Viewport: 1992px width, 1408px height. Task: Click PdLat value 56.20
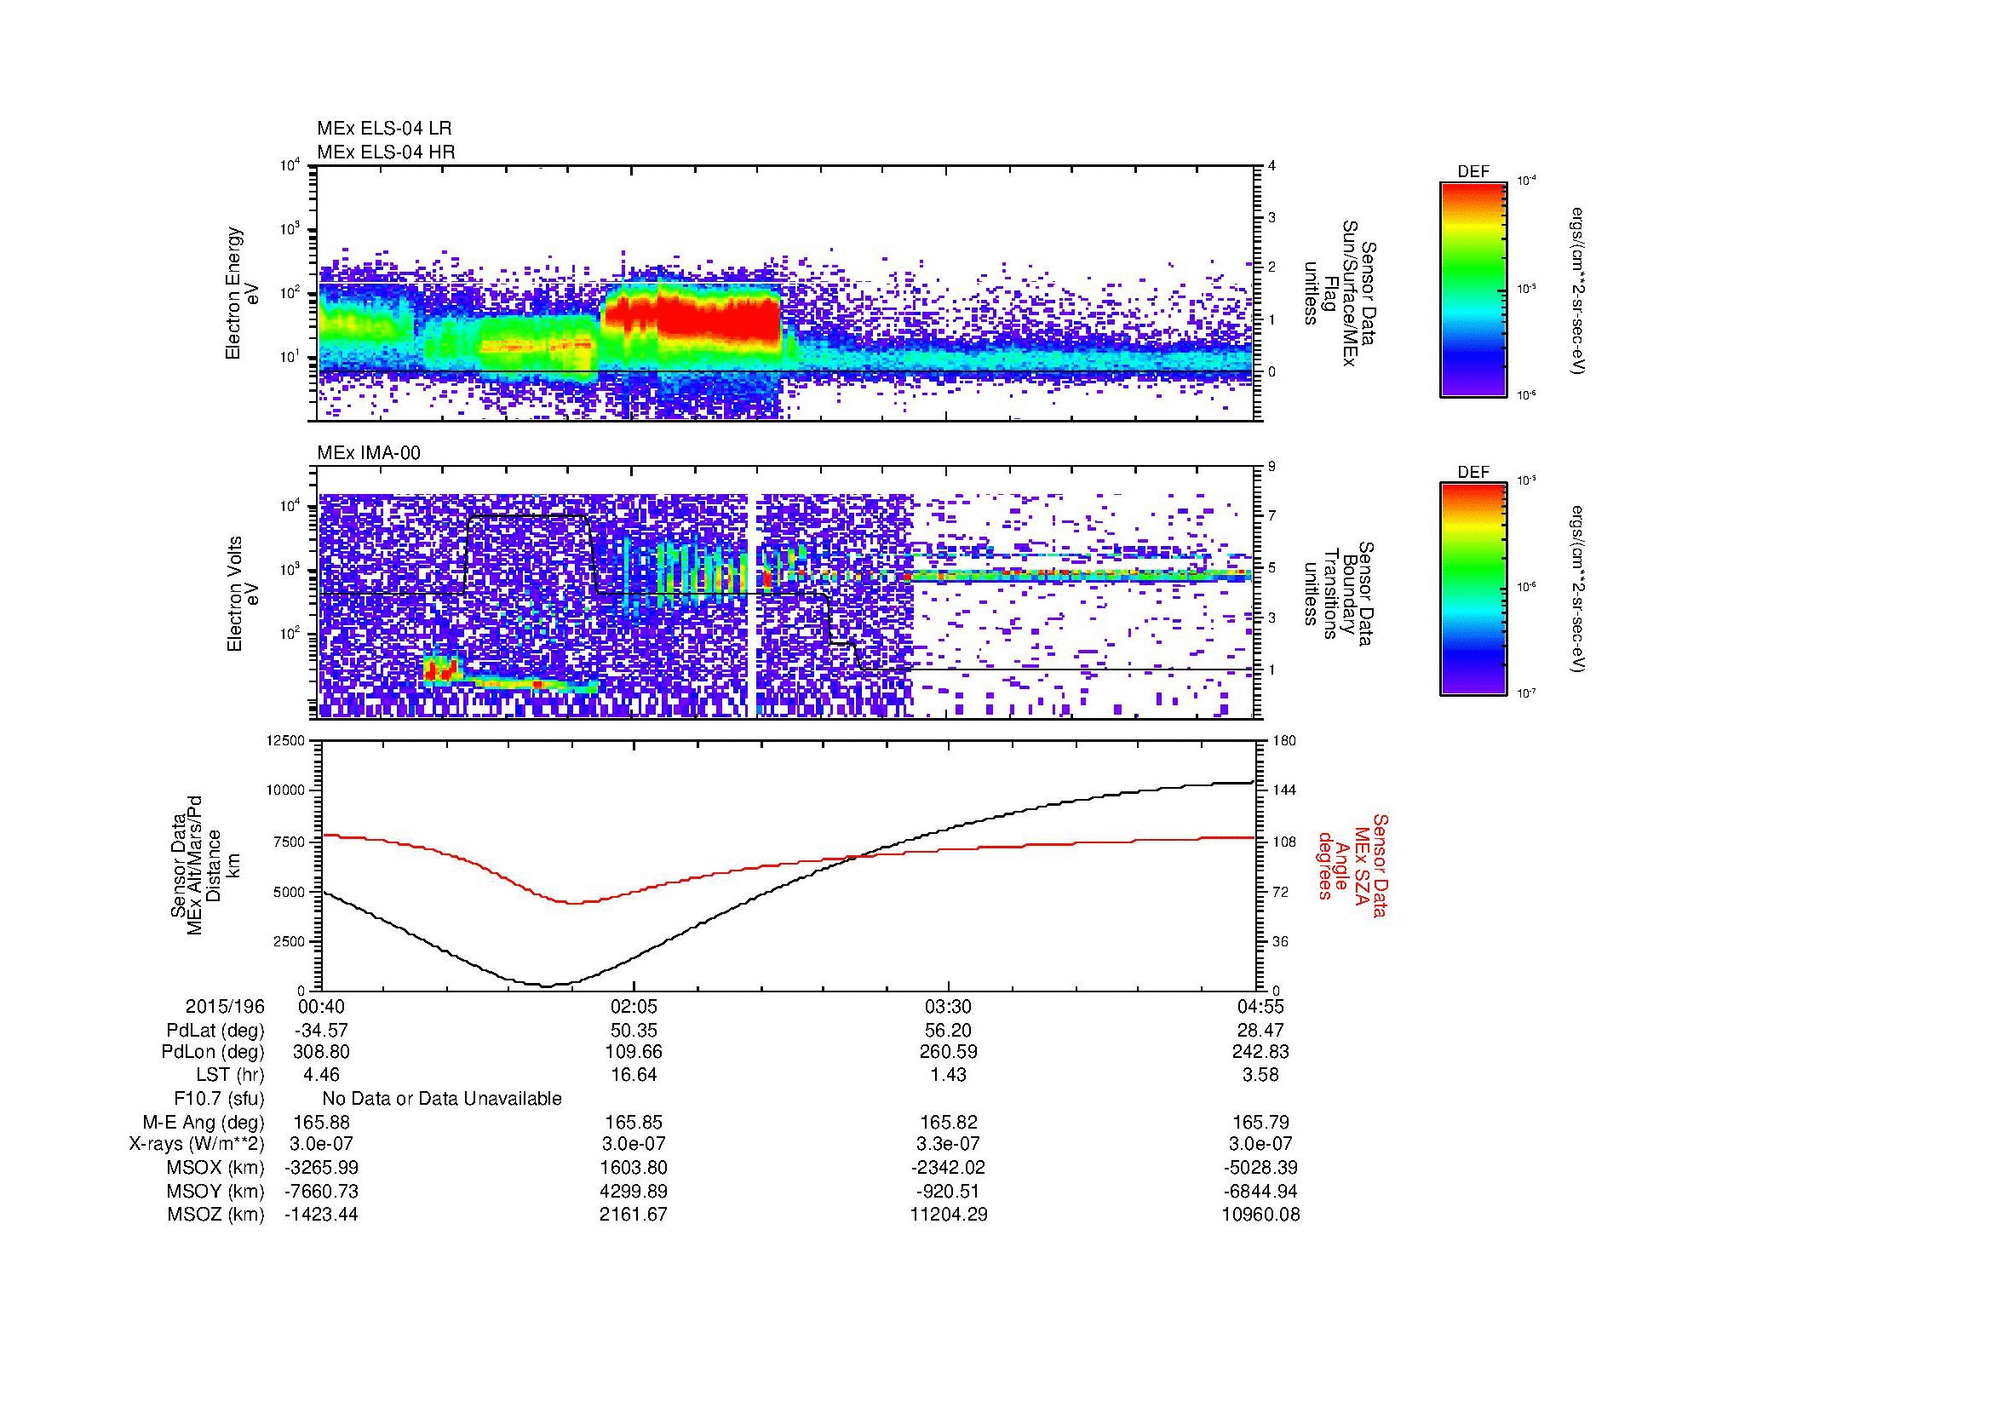pyautogui.click(x=948, y=1031)
